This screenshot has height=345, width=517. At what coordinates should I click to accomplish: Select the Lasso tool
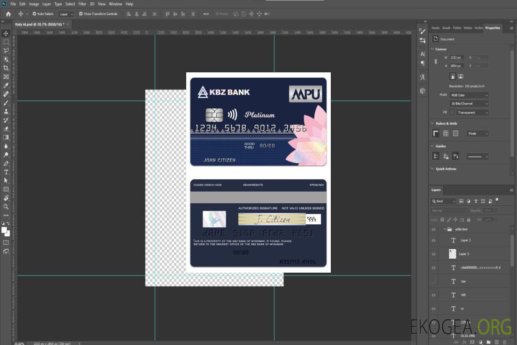click(6, 50)
